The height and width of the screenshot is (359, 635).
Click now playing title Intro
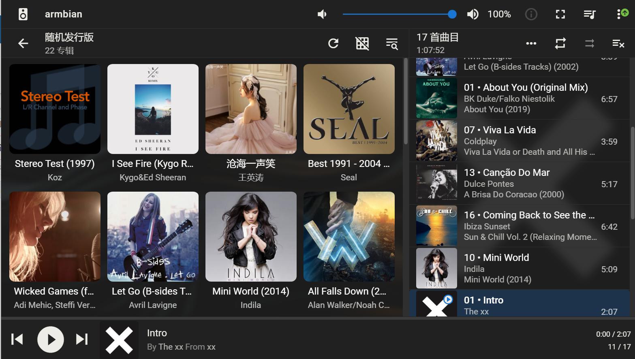point(157,333)
